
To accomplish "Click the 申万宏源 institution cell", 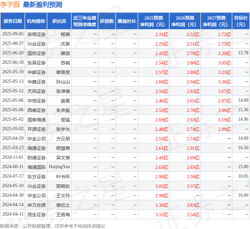I will (37, 205).
